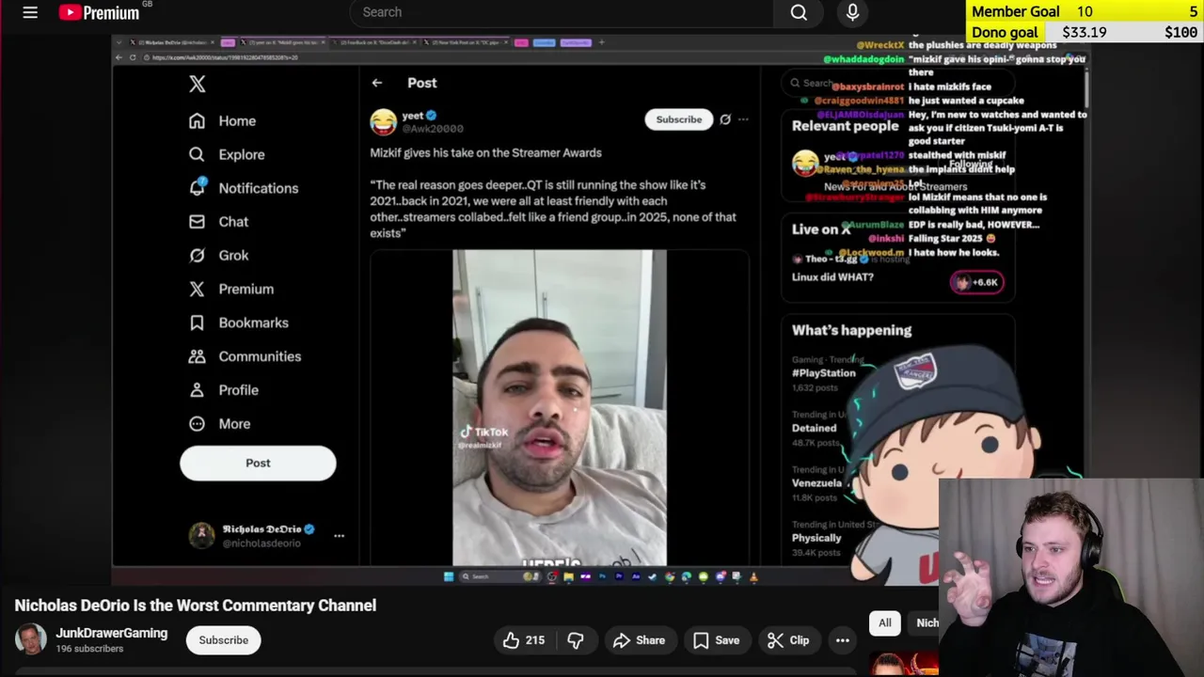Open Chat in X sidebar

(219, 222)
